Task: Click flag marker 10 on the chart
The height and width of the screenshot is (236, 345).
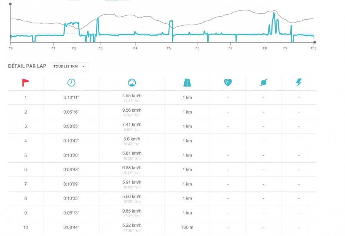Action: [x=314, y=48]
